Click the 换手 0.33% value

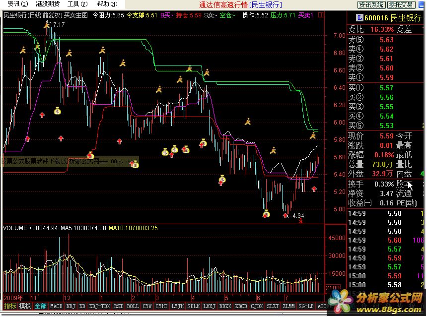coord(384,184)
